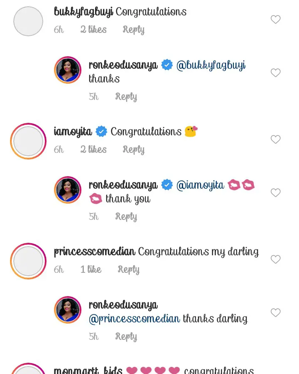View 1 like on princesscomedian's comment
Image resolution: width=299 pixels, height=374 pixels.
tap(91, 269)
